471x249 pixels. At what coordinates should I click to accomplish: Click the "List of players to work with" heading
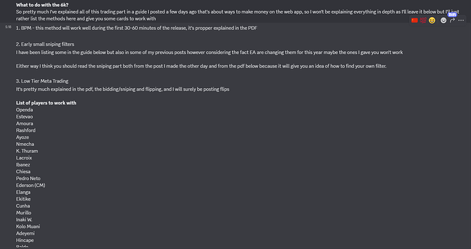point(46,103)
